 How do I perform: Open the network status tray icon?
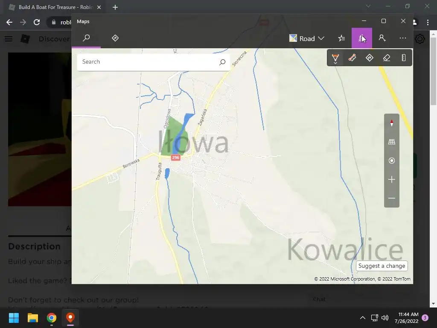pos(374,318)
